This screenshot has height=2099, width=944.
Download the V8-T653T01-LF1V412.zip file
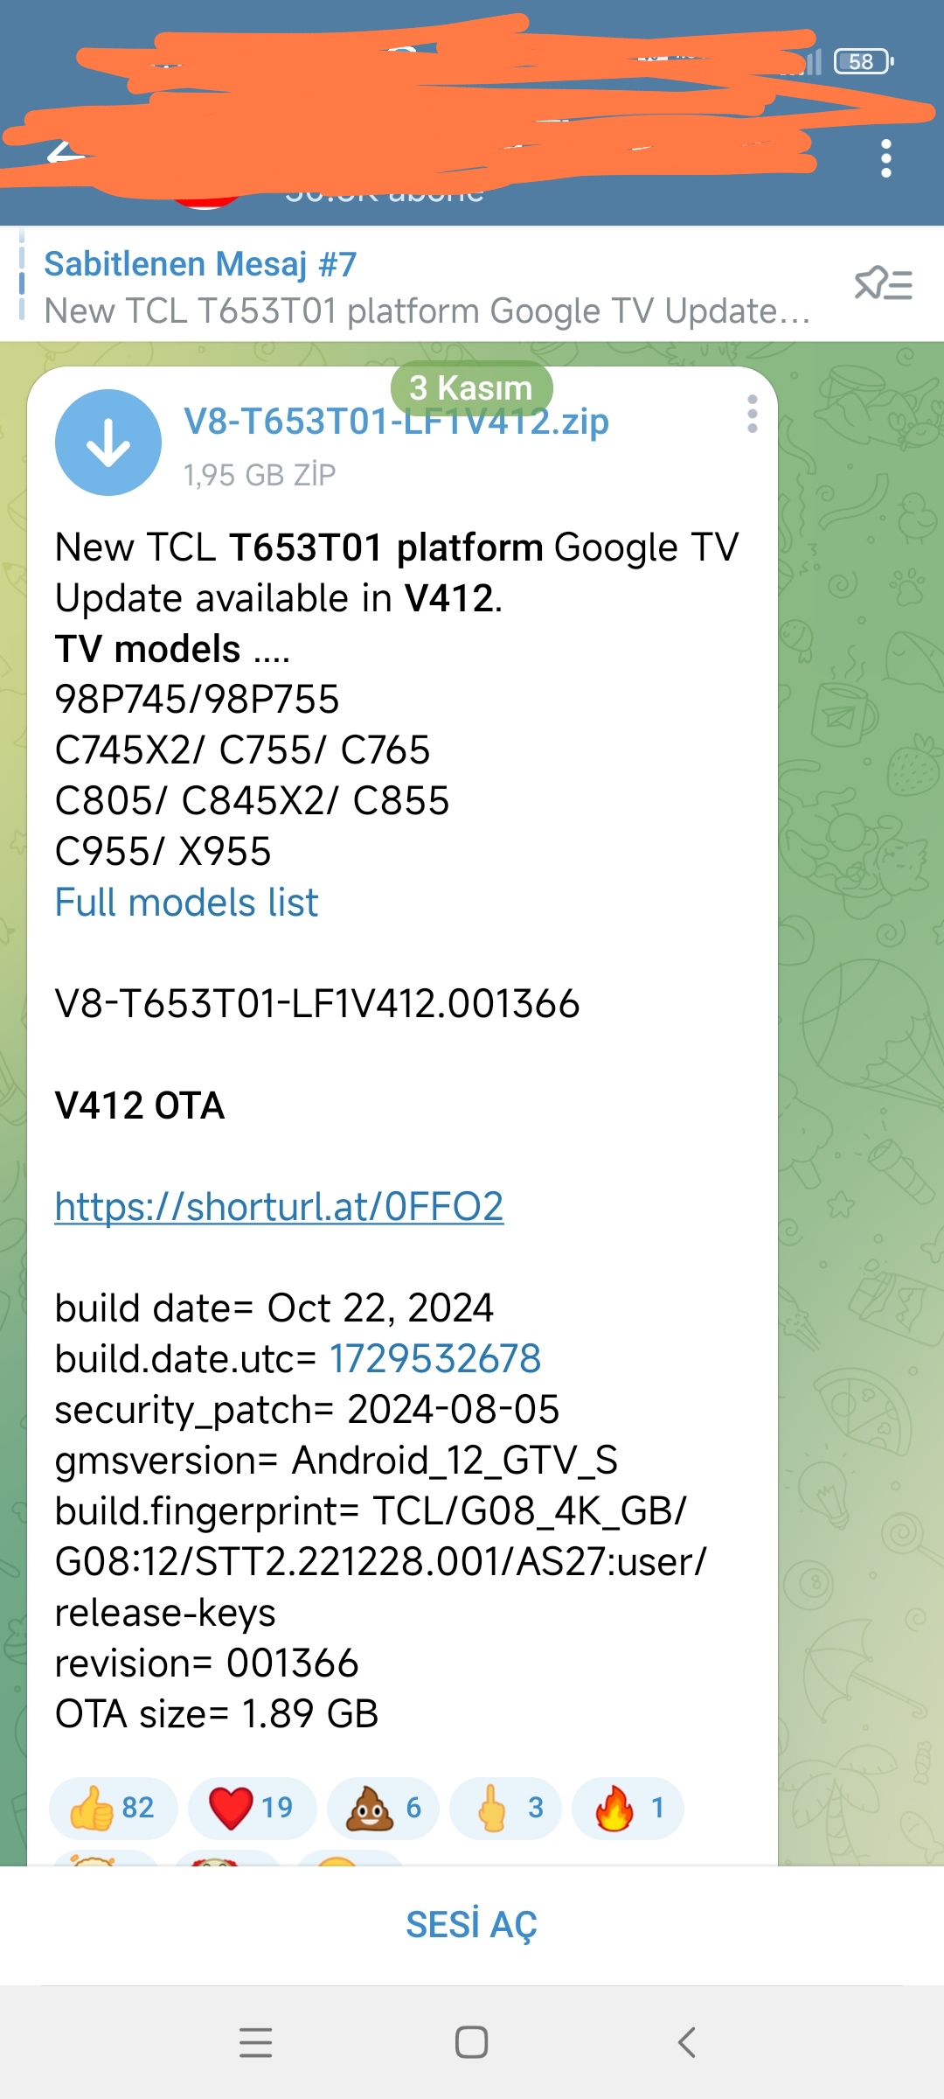point(108,443)
